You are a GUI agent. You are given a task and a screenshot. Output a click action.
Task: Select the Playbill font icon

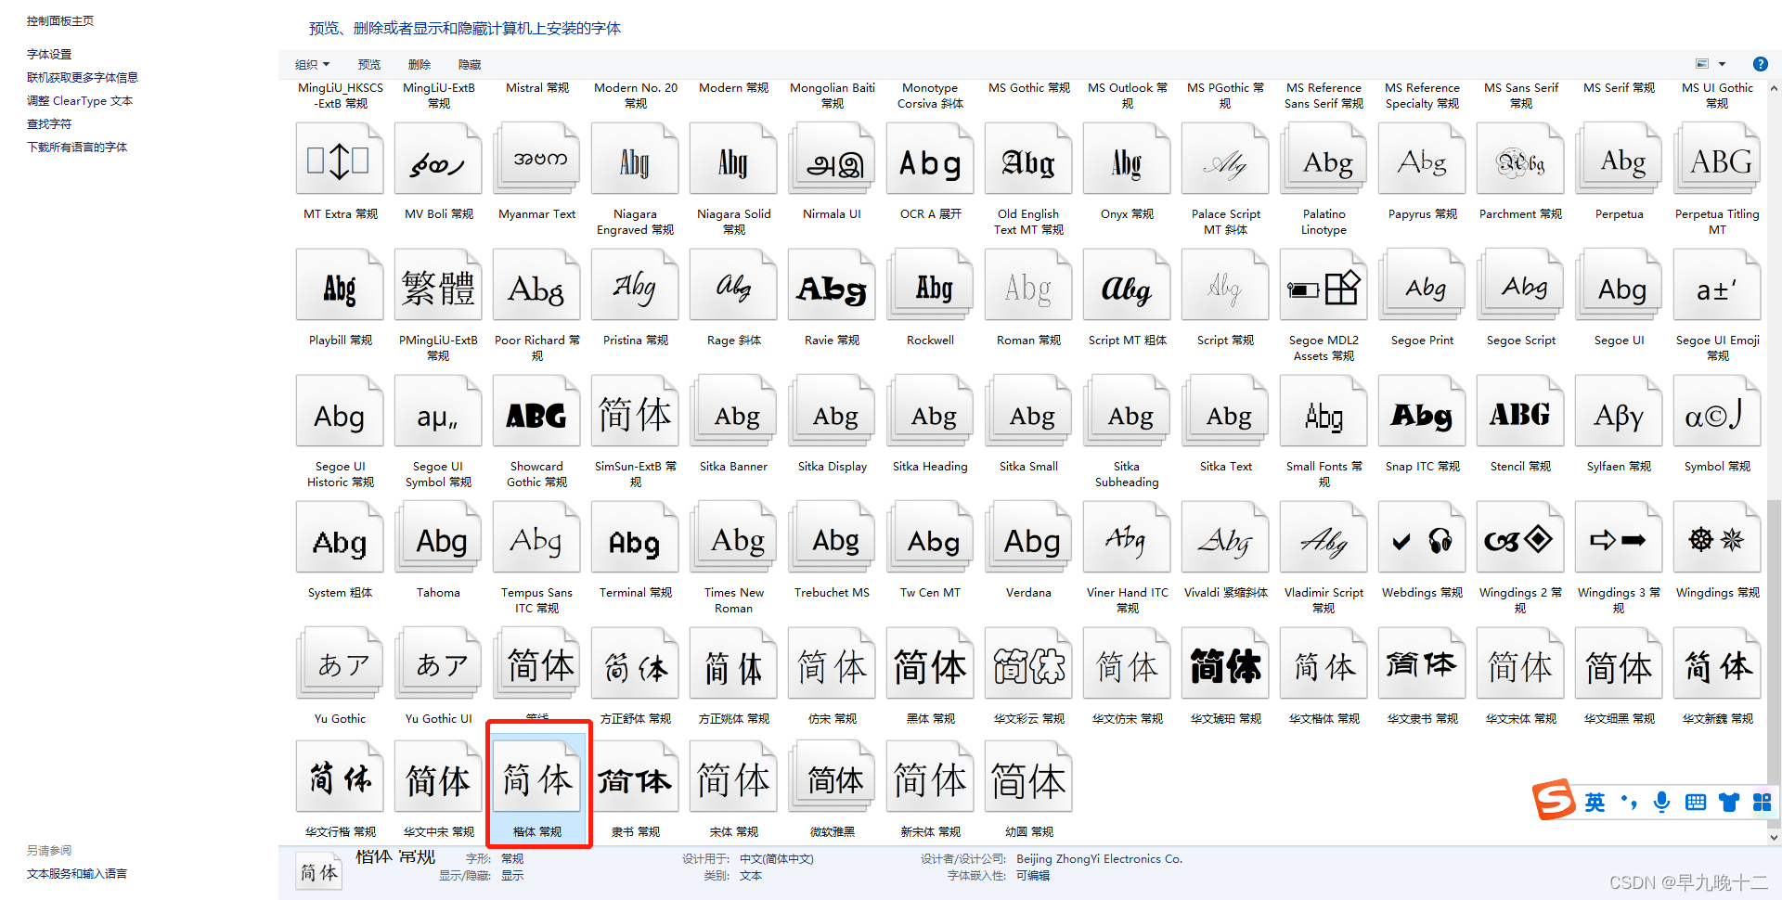(x=340, y=287)
